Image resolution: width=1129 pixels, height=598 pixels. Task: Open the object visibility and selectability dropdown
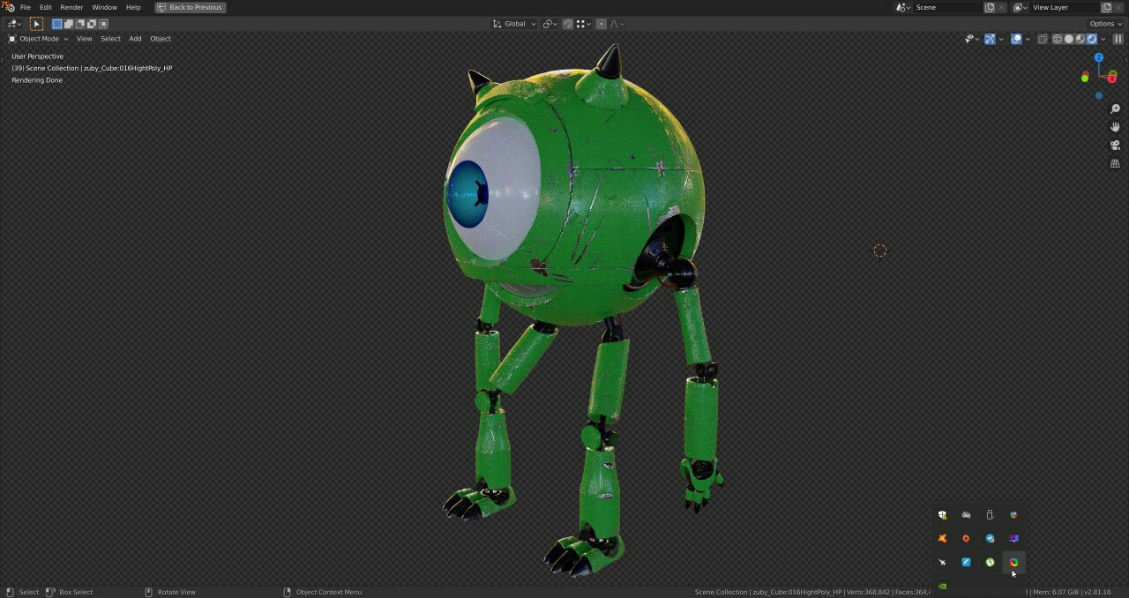coord(972,39)
